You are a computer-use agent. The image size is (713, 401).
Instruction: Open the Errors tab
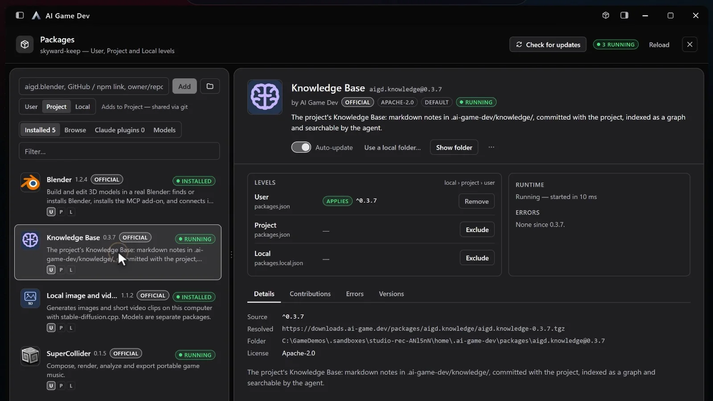[x=355, y=294]
